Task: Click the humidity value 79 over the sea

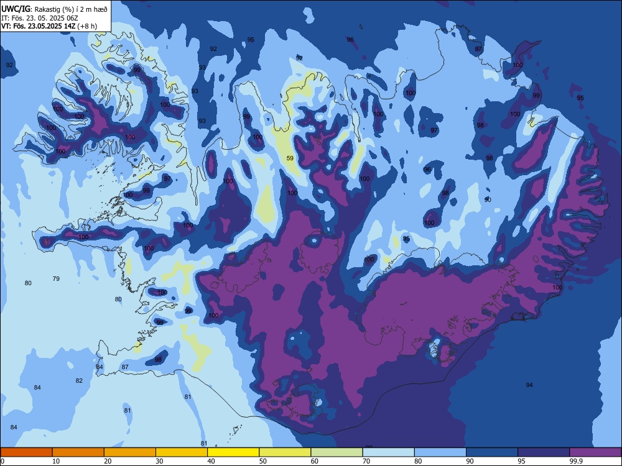Action: [x=56, y=278]
